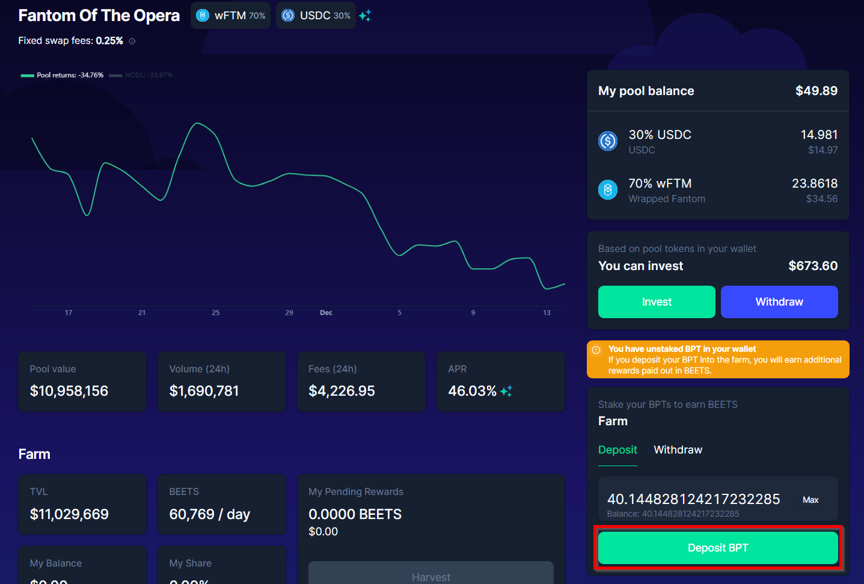Click the 14.981 USDC balance value
This screenshot has height=584, width=864.
tap(819, 135)
